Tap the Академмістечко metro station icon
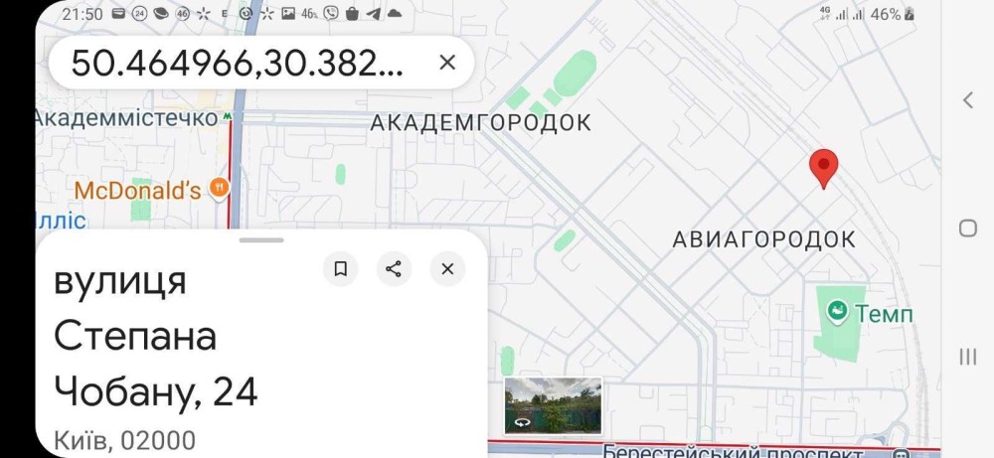994x458 pixels. tap(228, 117)
